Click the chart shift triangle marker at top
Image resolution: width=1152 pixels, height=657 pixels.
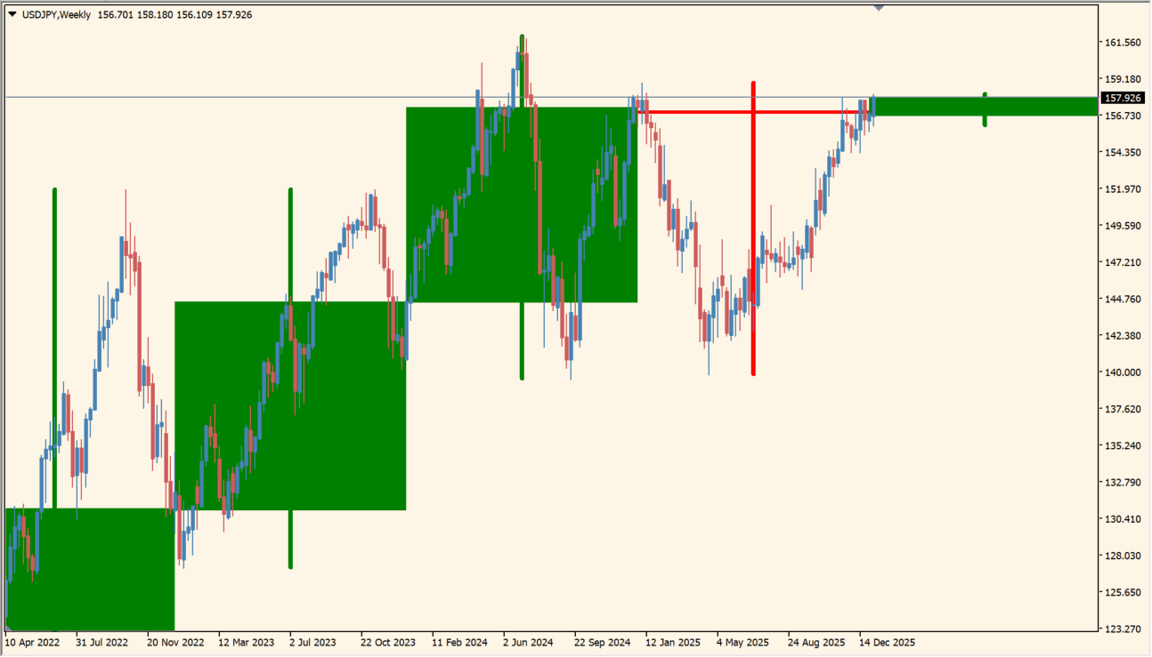(x=879, y=7)
